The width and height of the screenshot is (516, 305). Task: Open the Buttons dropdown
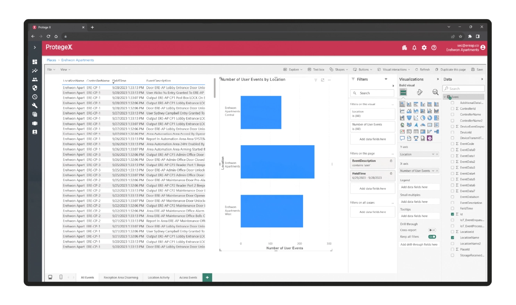[x=363, y=70]
